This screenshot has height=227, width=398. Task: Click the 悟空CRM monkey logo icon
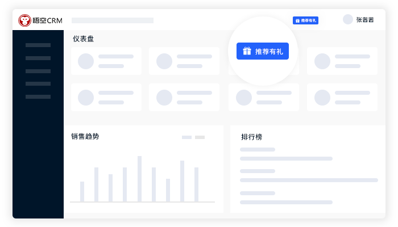[24, 20]
